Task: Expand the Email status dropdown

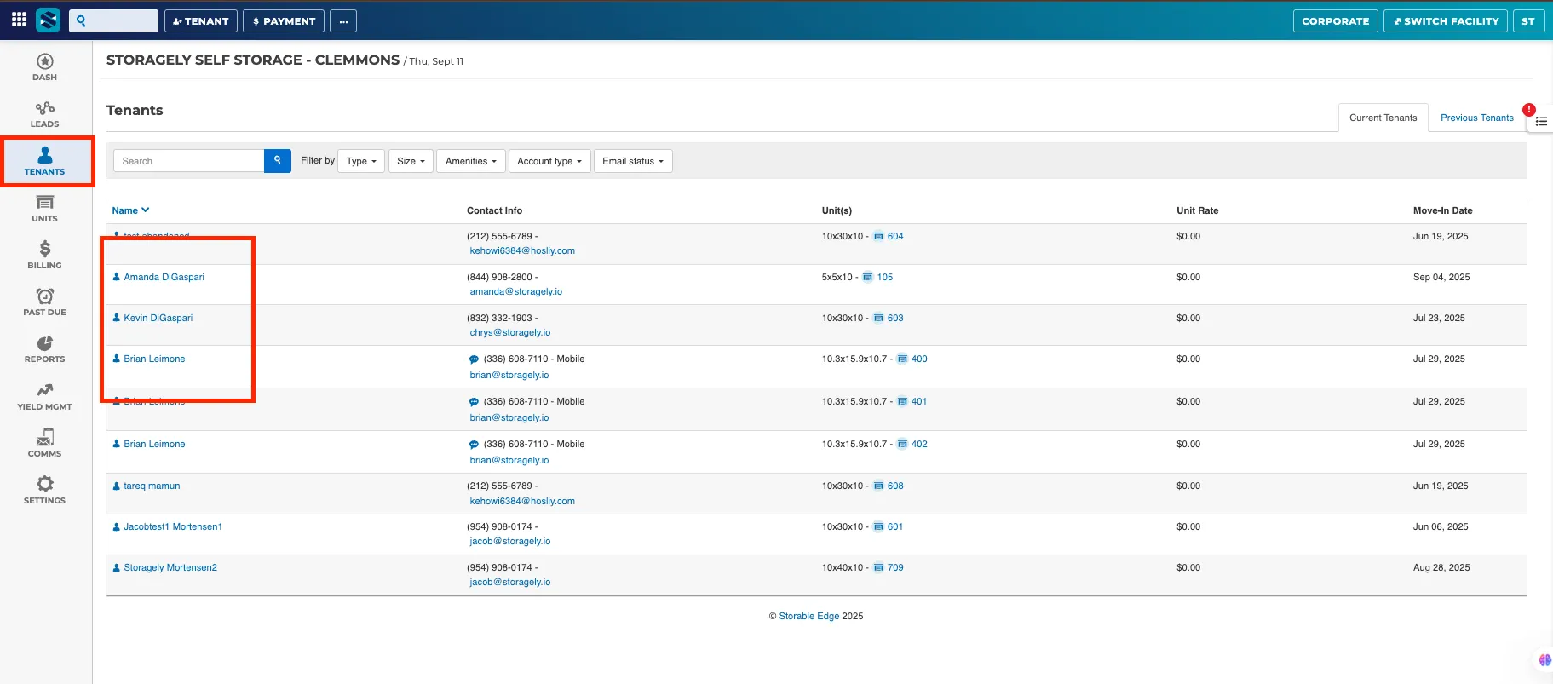Action: coord(633,161)
